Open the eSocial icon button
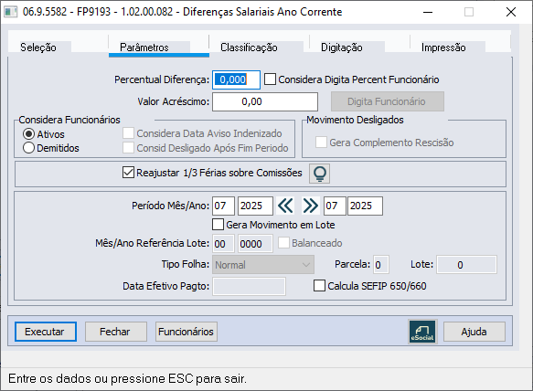 [422, 332]
